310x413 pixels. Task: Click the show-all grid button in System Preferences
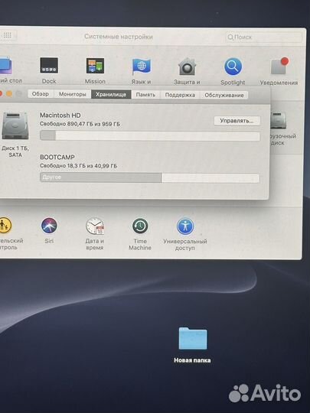coord(8,34)
